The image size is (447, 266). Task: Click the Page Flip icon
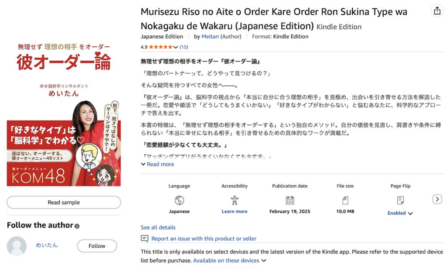(x=400, y=200)
